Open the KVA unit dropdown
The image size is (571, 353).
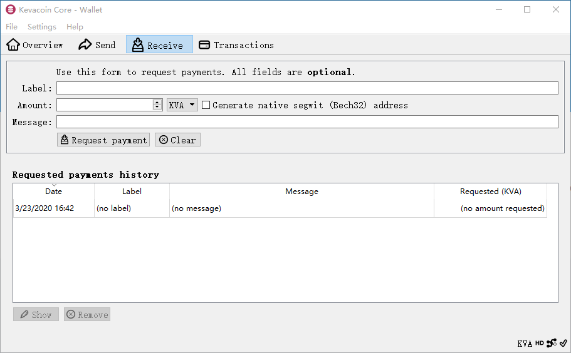pos(182,105)
